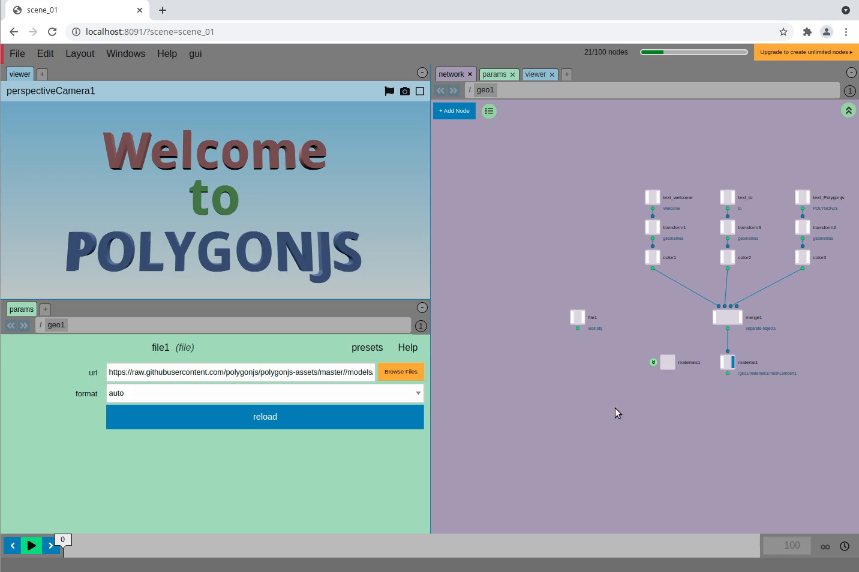The image size is (859, 572).
Task: Go back in params panel path history
Action: pos(11,325)
